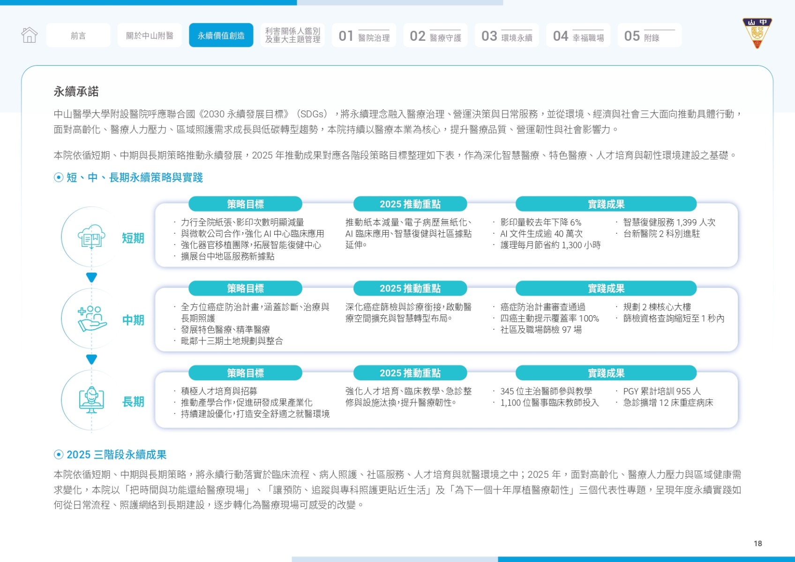Click the 中期 stage label
The width and height of the screenshot is (795, 562).
point(133,320)
